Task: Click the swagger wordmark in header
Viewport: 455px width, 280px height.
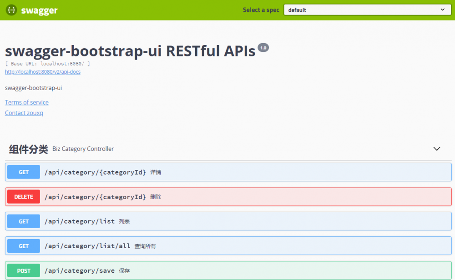Action: point(39,10)
